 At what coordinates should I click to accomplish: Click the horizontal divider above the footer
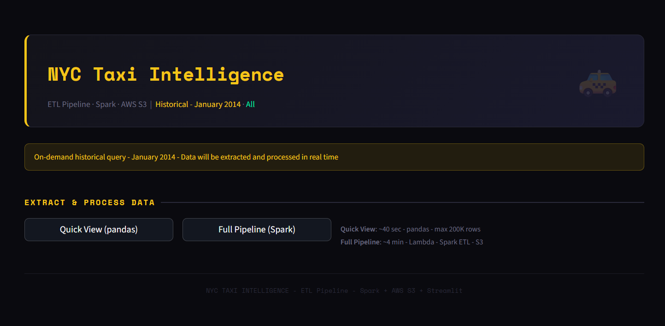[334, 273]
